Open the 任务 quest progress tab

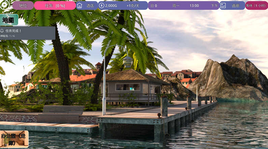tap(55, 5)
